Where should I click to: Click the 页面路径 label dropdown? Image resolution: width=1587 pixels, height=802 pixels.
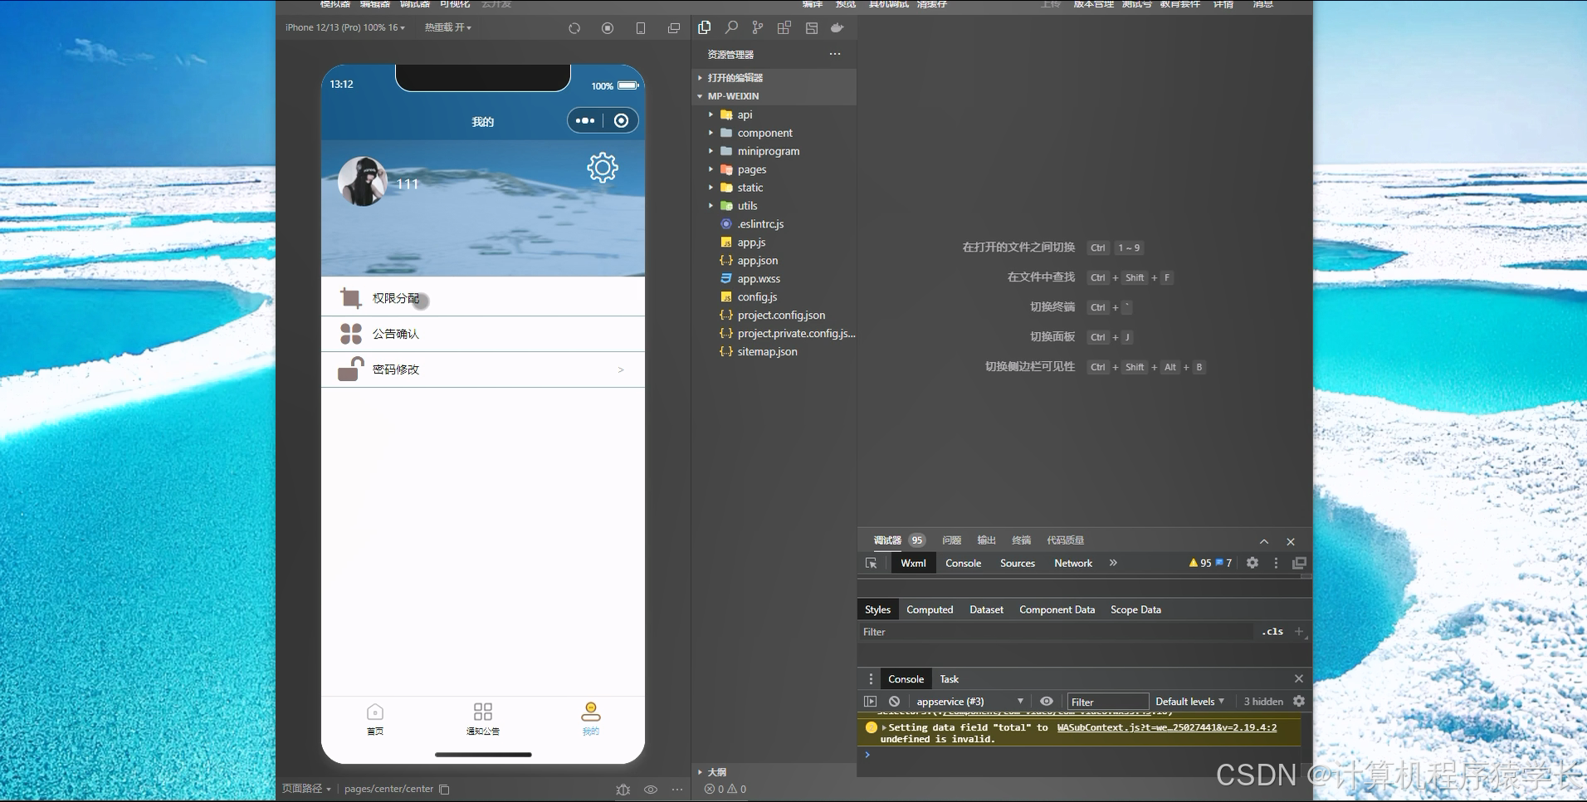(306, 789)
